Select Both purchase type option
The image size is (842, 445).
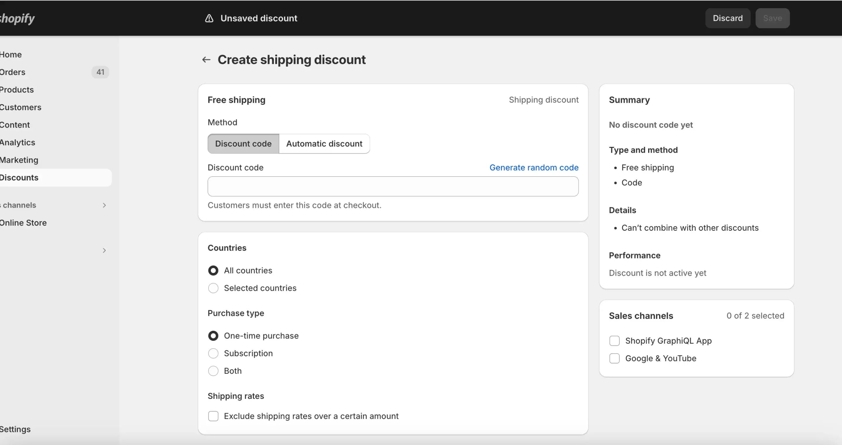point(213,371)
